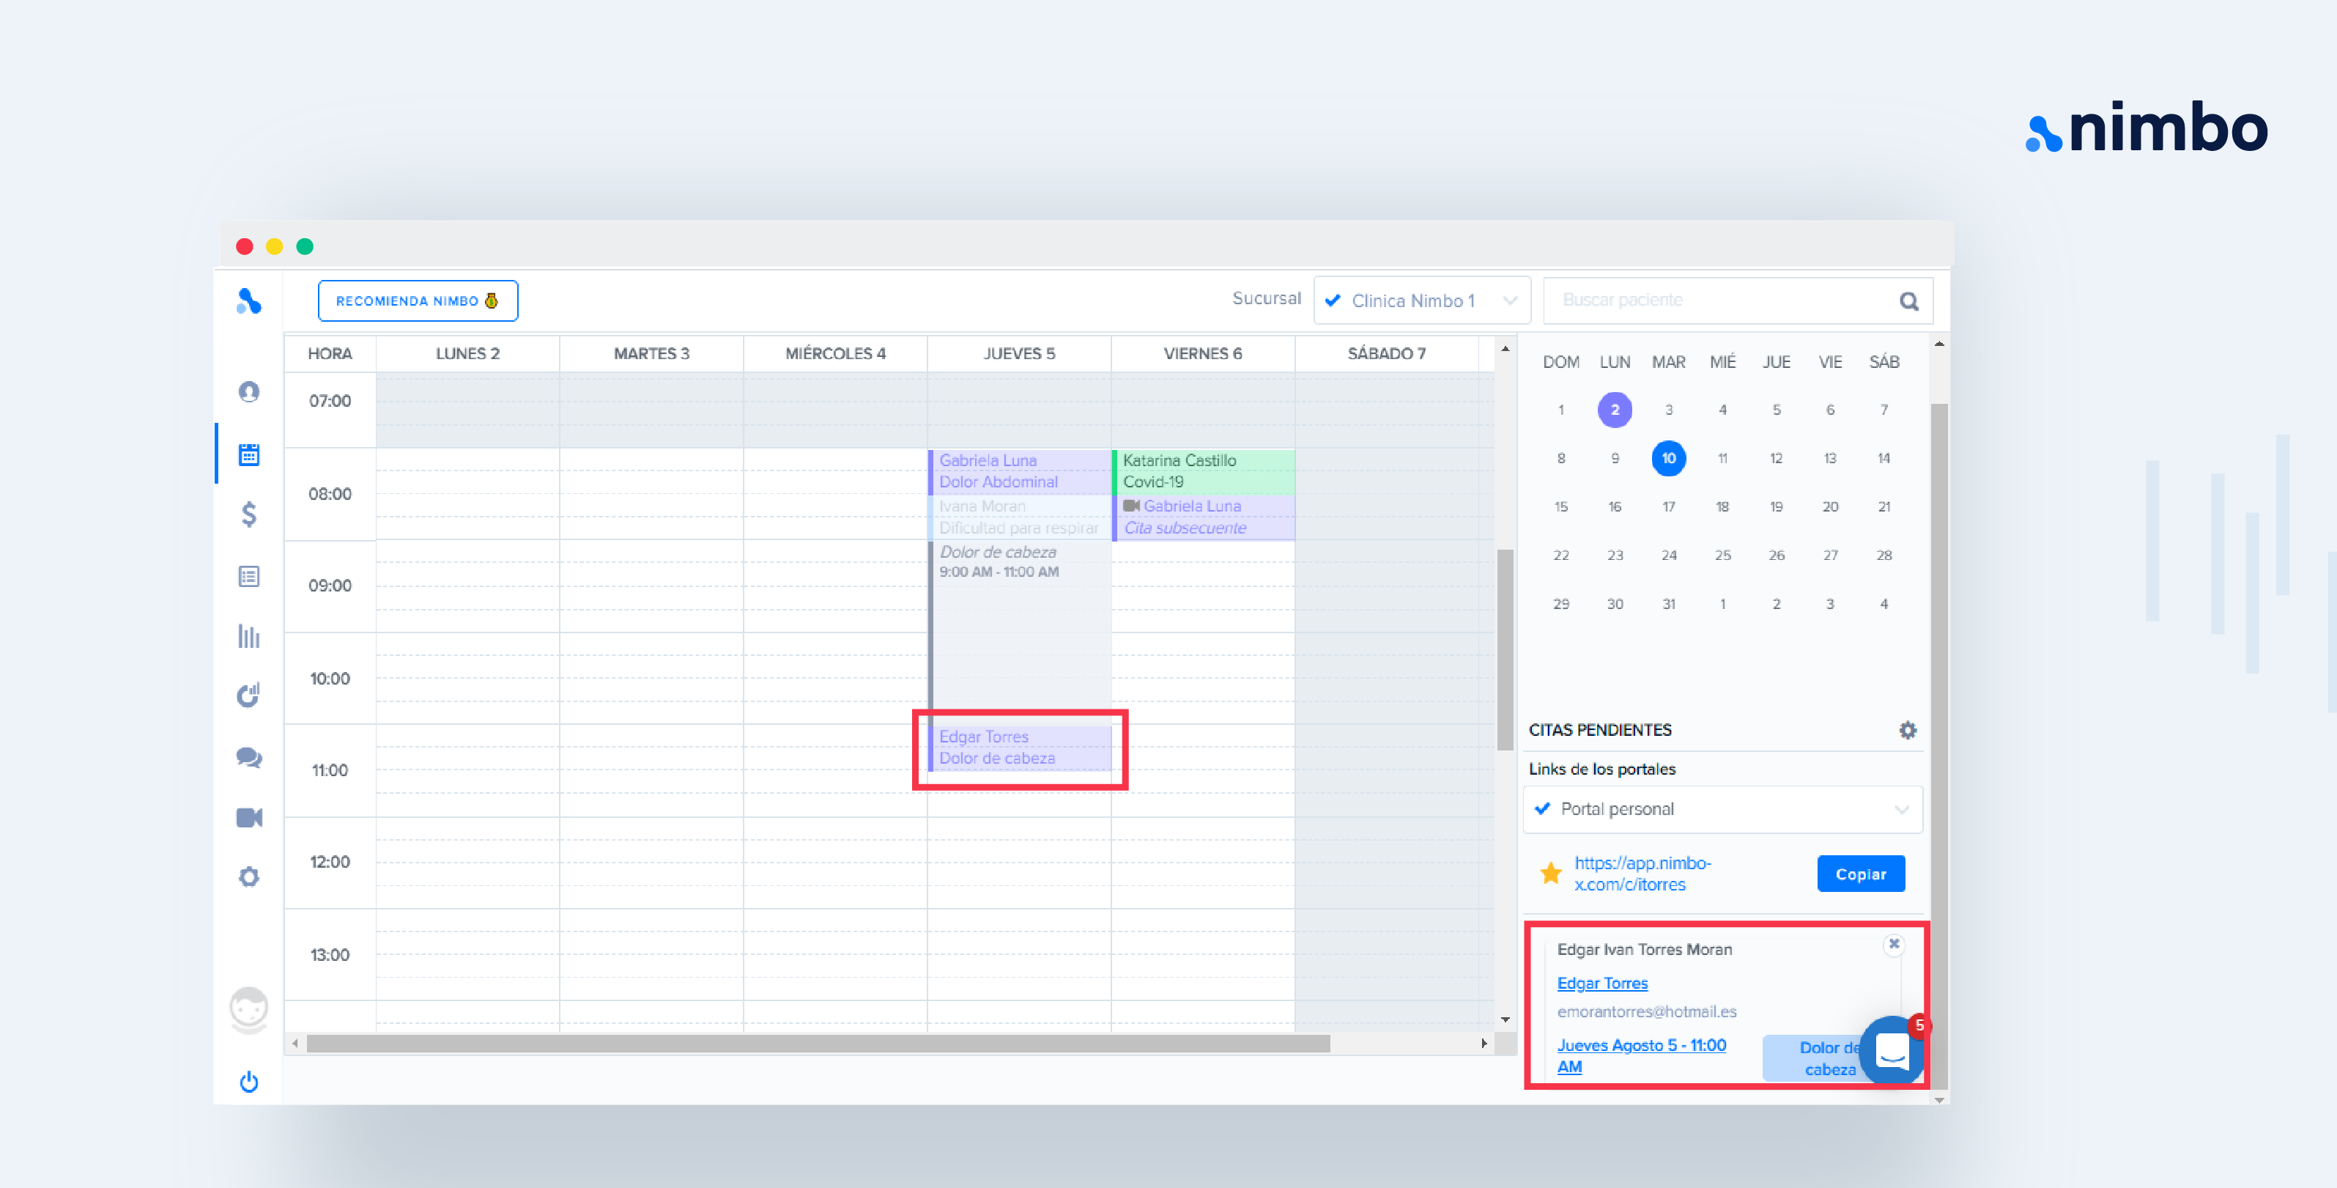Open the list records icon in sidebar
Viewport: 2337px width, 1188px height.
(248, 576)
